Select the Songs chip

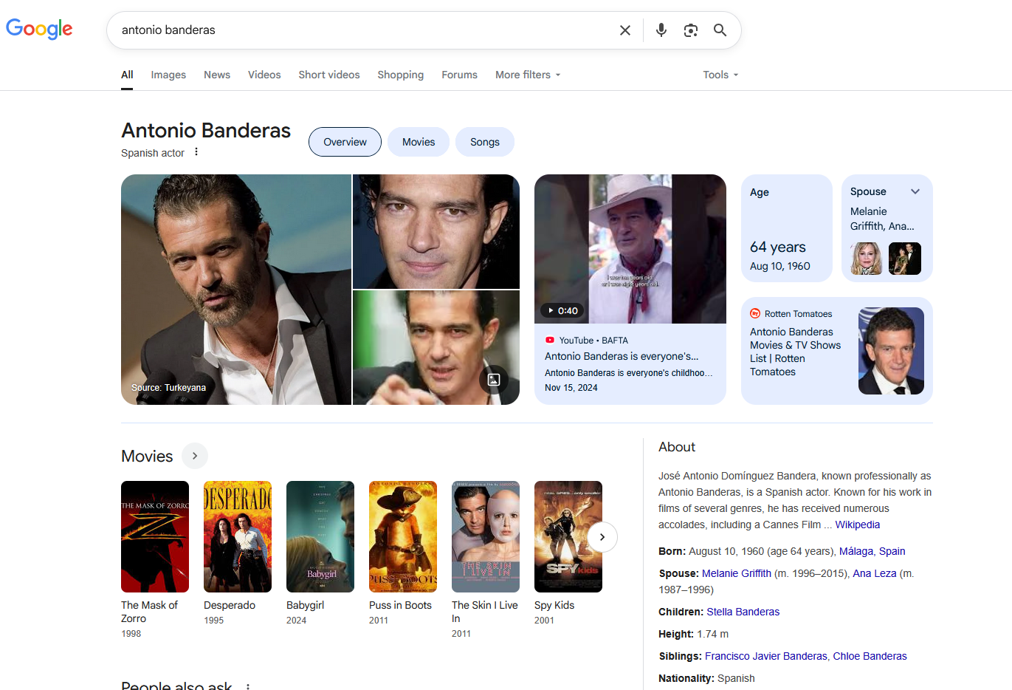[485, 142]
